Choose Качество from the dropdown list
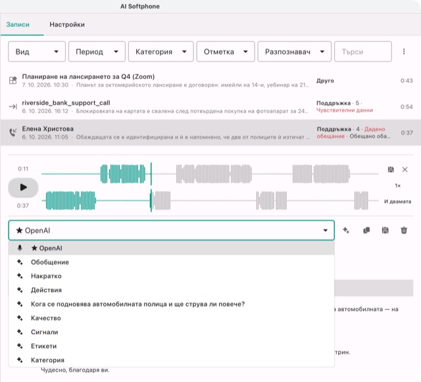Screen dimensions: 421x382 click(x=171, y=318)
